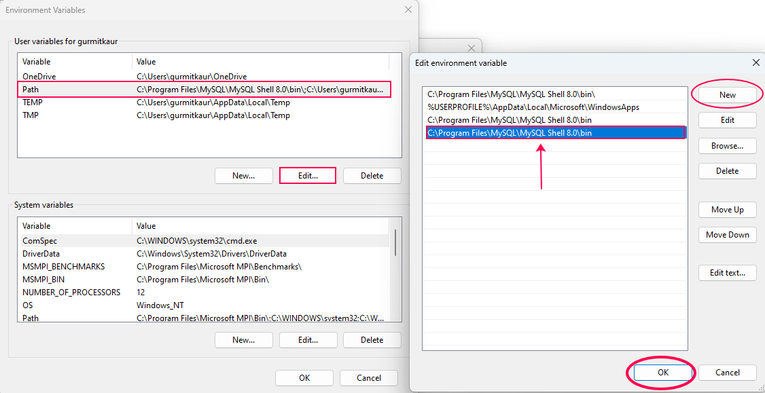The height and width of the screenshot is (393, 765).
Task: Click Move Down button
Action: click(x=727, y=235)
